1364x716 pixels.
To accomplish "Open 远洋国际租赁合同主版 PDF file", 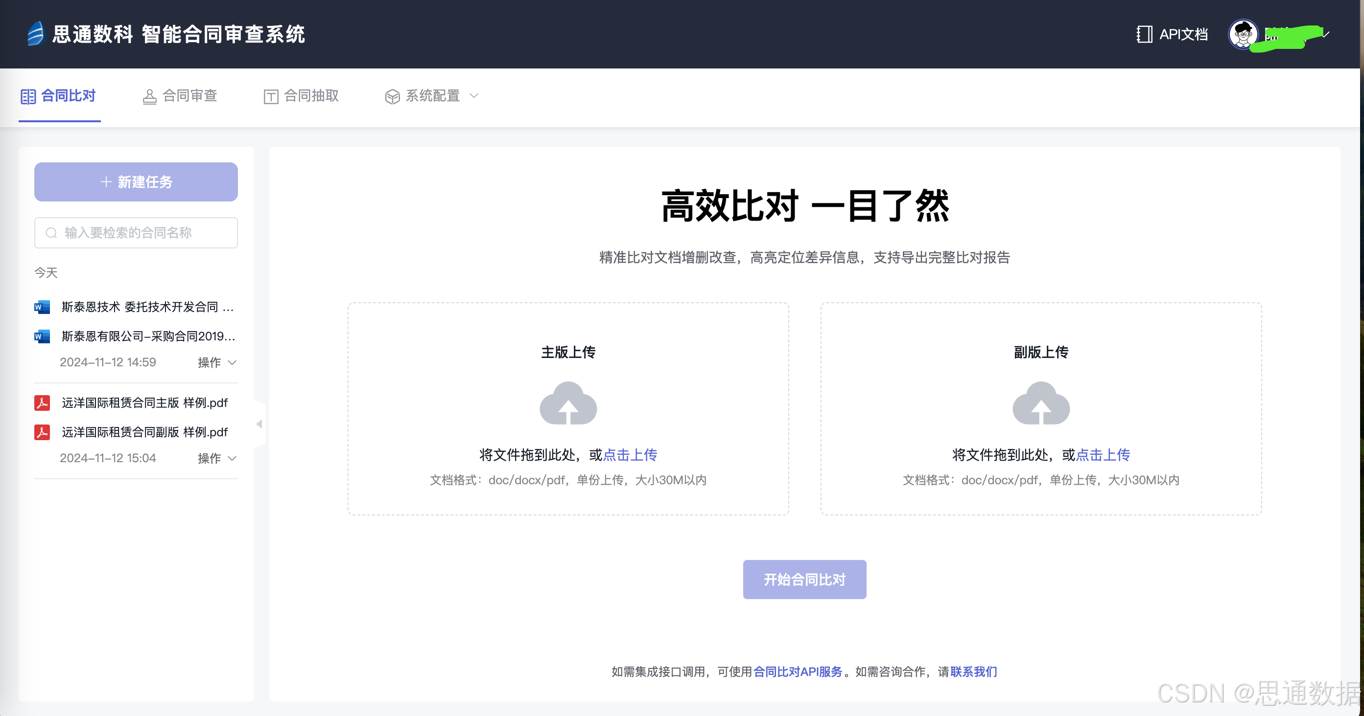I will click(144, 403).
